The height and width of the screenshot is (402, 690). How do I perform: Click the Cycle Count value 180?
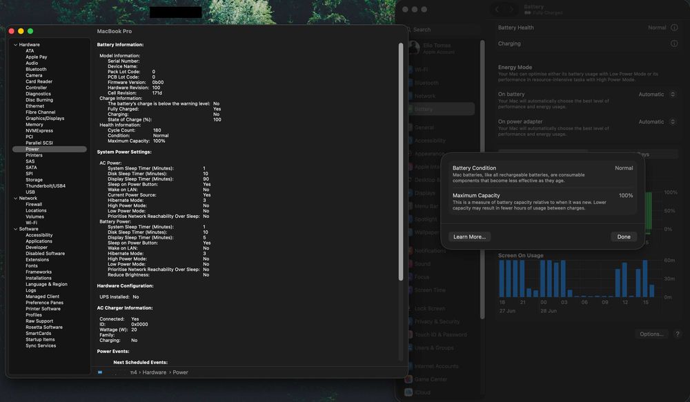tap(157, 130)
